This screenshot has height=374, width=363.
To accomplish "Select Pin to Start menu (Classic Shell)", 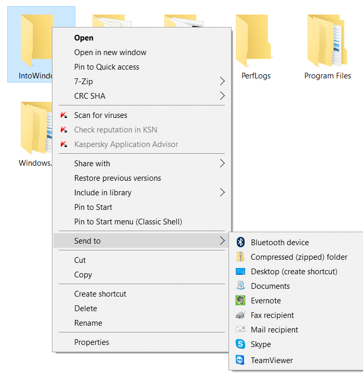I will pyautogui.click(x=142, y=222).
